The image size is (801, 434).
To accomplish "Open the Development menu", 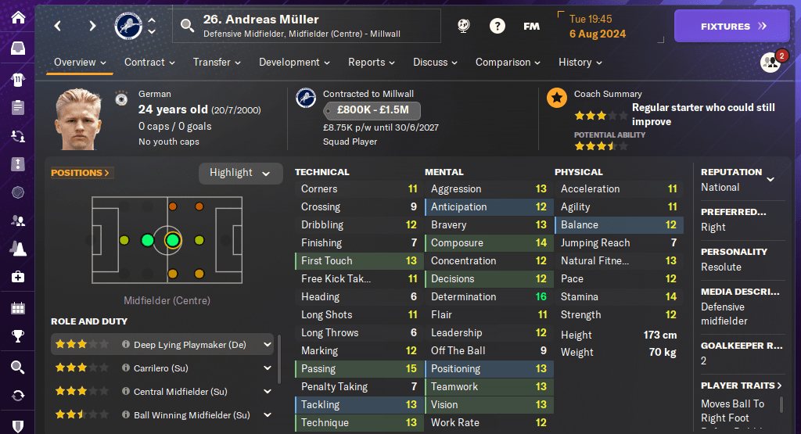I will click(x=294, y=63).
